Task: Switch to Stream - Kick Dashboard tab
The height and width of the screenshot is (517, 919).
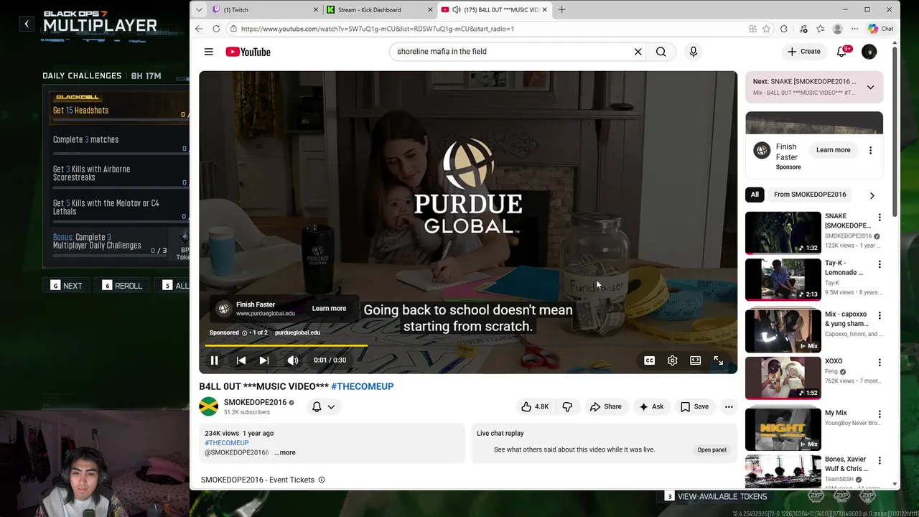Action: [x=379, y=9]
